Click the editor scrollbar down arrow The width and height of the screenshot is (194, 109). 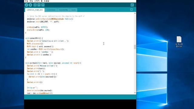click(135, 93)
